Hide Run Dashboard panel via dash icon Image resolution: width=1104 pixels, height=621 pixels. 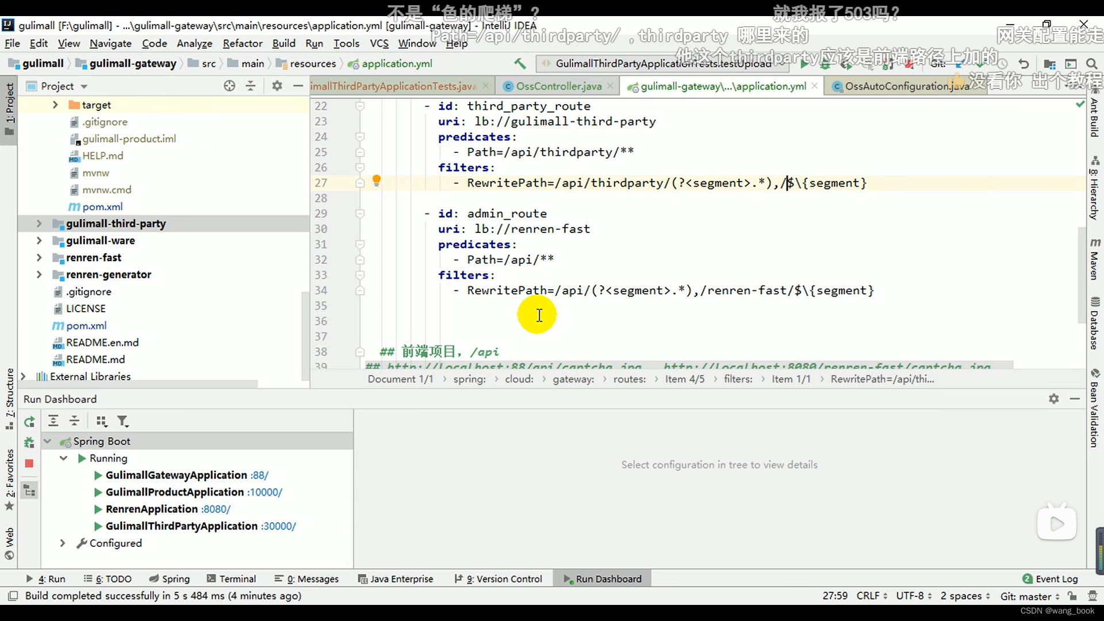(1075, 399)
